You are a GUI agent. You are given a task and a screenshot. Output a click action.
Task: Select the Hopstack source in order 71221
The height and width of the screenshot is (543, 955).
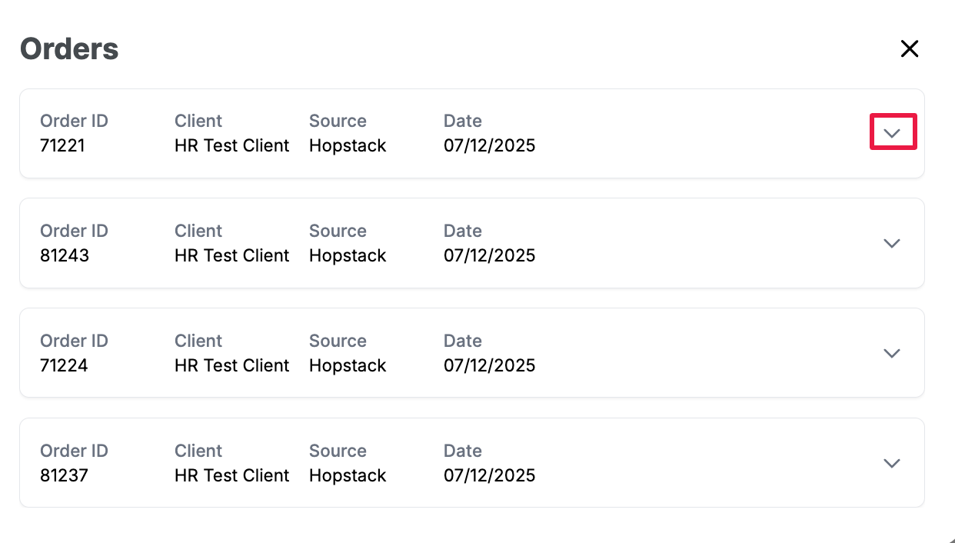point(348,145)
